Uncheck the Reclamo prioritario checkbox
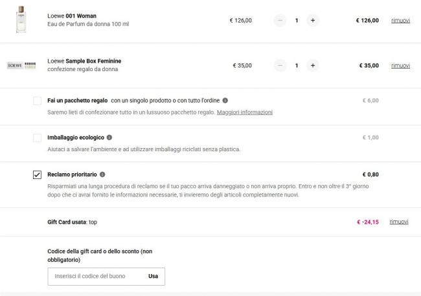Viewport: 421px width, 296px height. pos(37,174)
